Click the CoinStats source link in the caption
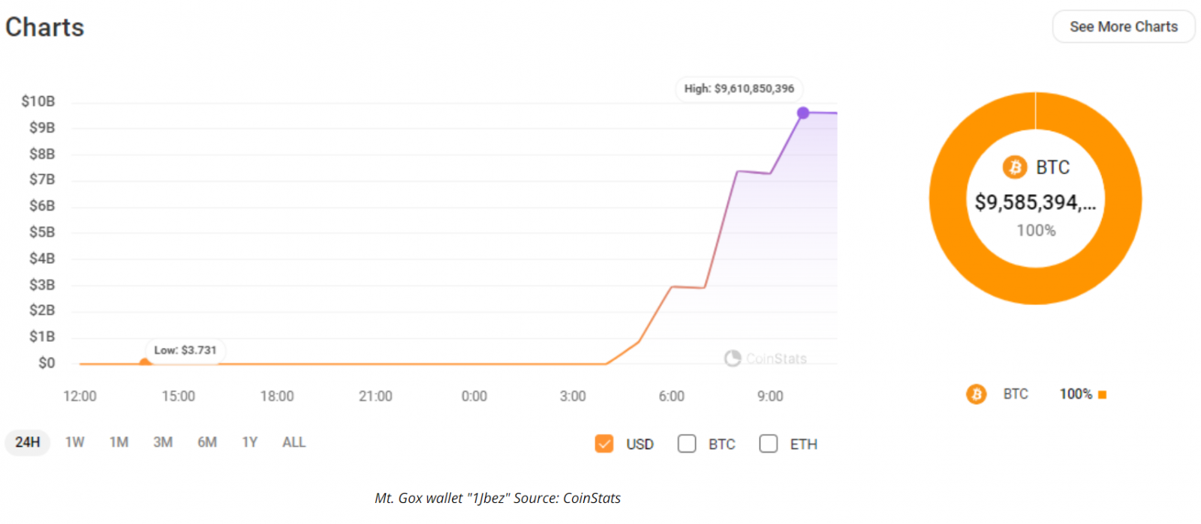The height and width of the screenshot is (524, 1201). click(592, 497)
